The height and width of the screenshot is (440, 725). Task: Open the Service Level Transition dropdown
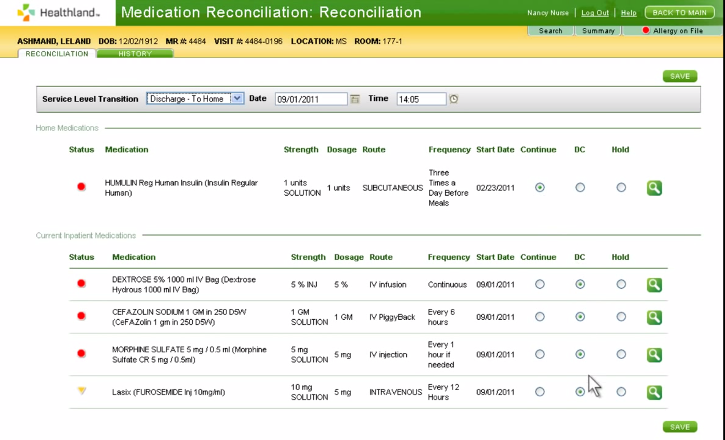195,99
